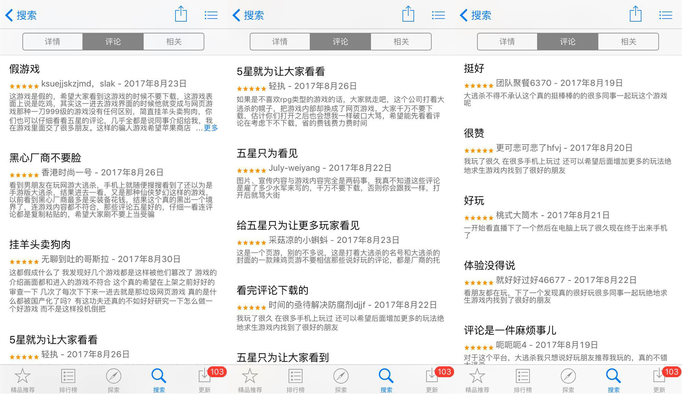
Task: Open the list menu icon in the right screen
Action: click(666, 15)
